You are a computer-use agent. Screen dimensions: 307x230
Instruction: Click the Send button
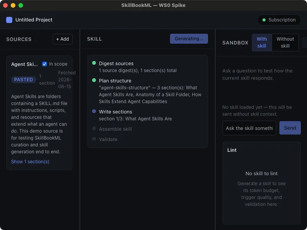[290, 128]
